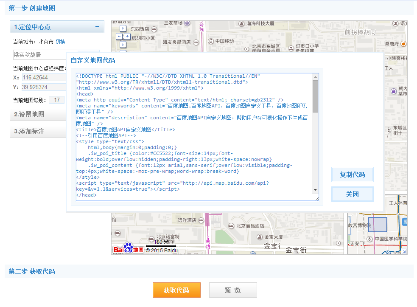Viewport: 417px width, 307px height.
Task: Open the 3.添加标注 section
Action: point(38,131)
